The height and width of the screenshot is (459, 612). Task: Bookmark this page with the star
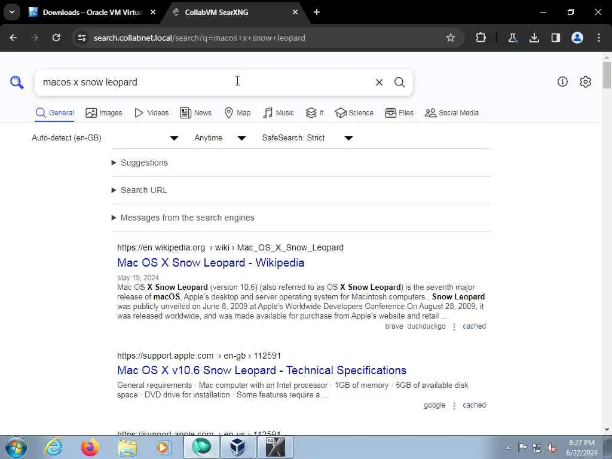click(x=451, y=38)
